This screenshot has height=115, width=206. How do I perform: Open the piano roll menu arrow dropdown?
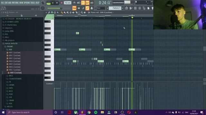[46, 12]
